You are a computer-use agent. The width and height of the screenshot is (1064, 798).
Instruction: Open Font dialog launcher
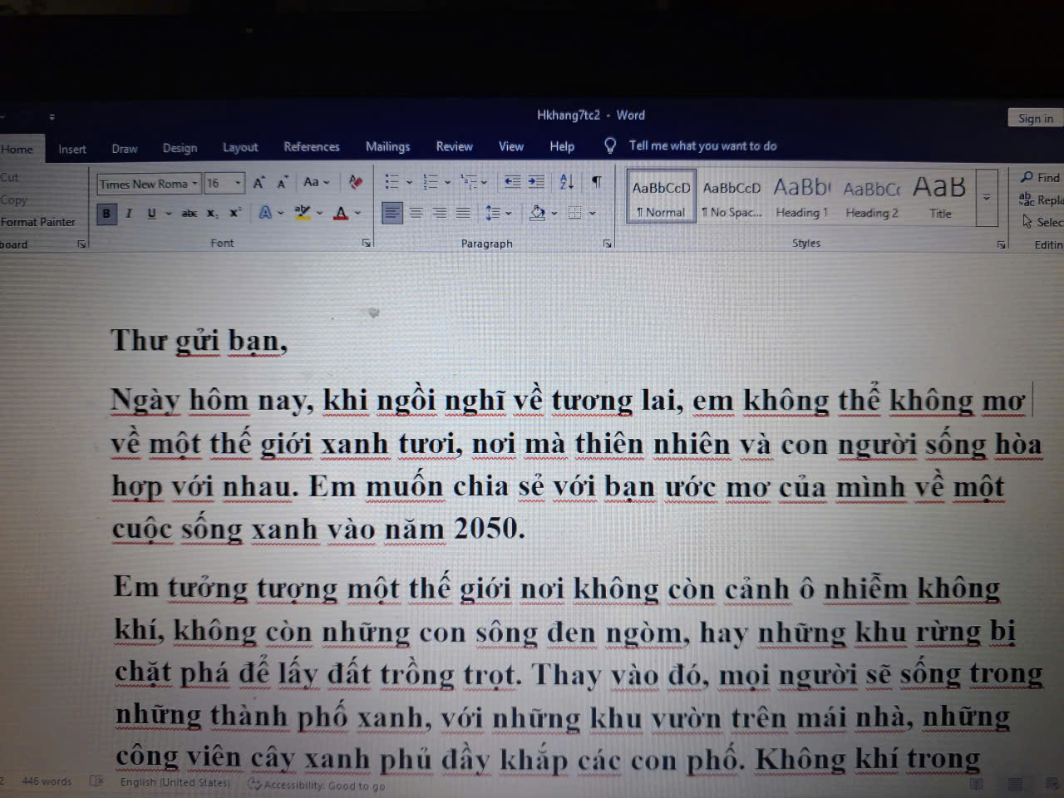[367, 244]
